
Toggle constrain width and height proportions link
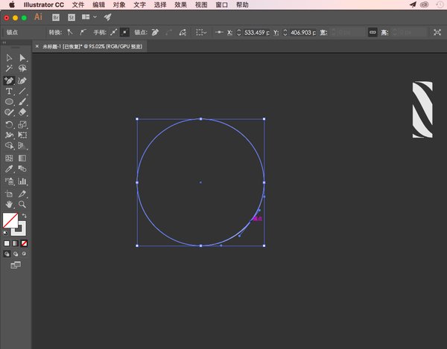click(372, 33)
